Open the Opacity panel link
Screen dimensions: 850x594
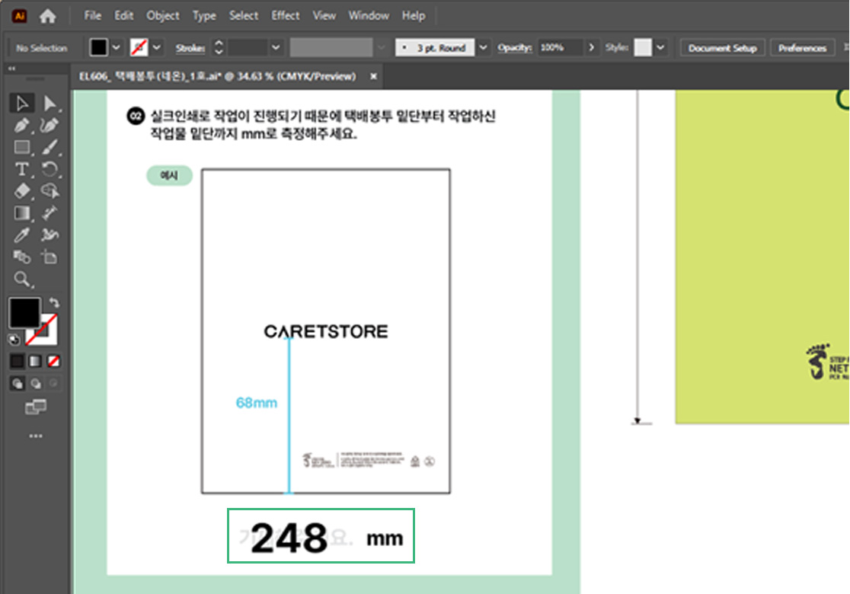coord(515,48)
